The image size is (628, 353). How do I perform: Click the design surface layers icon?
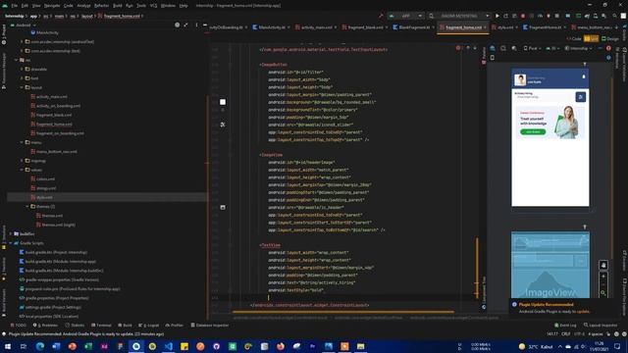(x=493, y=48)
